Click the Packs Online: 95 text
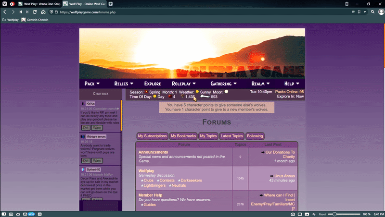 coord(289,92)
